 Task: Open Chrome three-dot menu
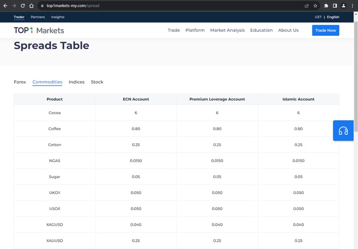click(x=352, y=6)
